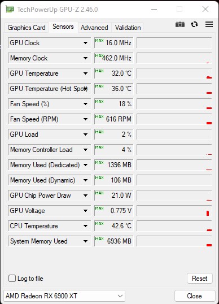Expand the System Memory Used dropdown
This screenshot has height=304, width=219.
(85, 241)
